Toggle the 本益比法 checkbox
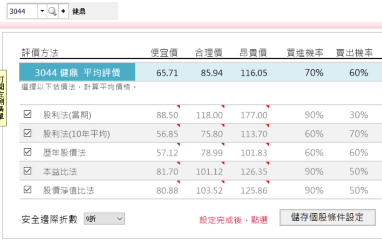This screenshot has height=244, width=382. tap(27, 171)
